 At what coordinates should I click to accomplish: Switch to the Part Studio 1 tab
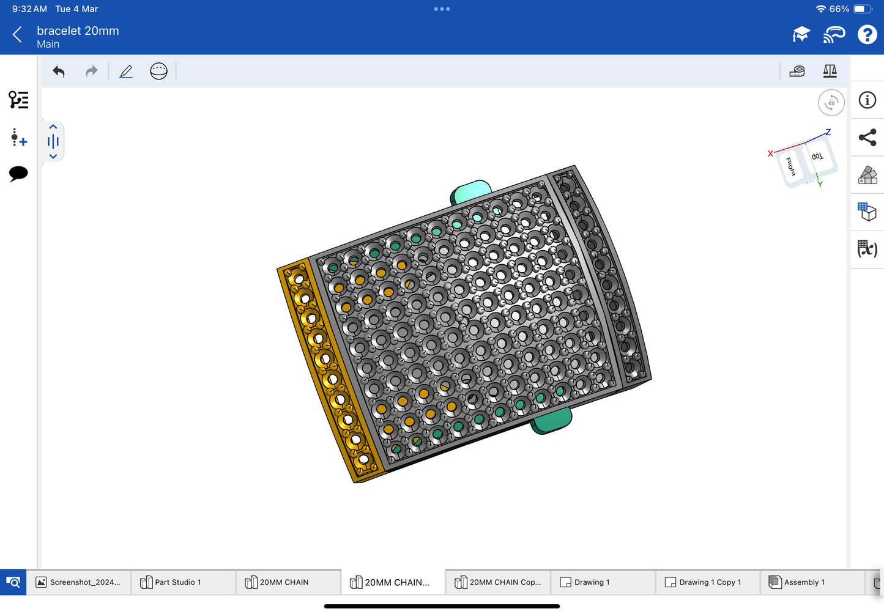click(177, 582)
